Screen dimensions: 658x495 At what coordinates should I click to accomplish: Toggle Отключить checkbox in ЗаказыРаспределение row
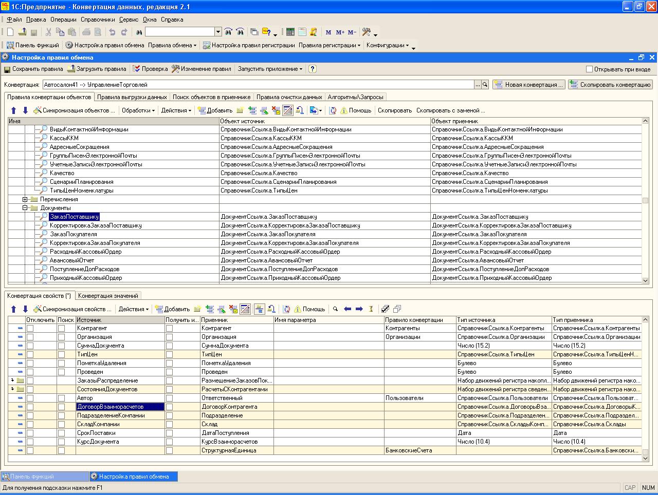pos(30,380)
